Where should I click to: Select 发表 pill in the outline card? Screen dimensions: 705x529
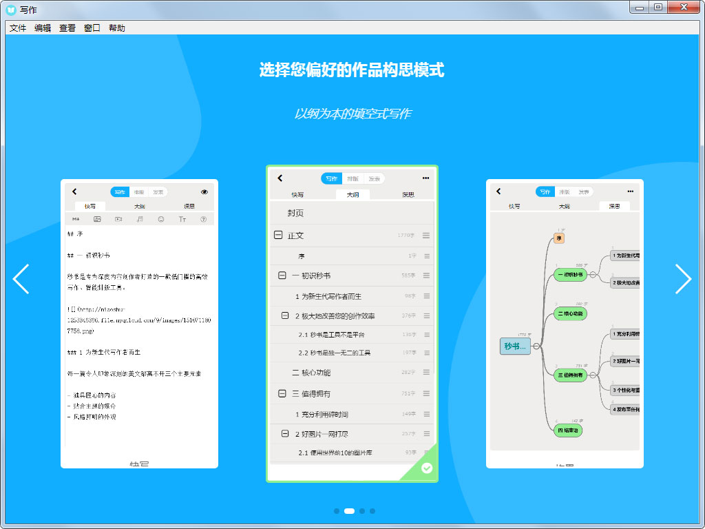pyautogui.click(x=374, y=178)
